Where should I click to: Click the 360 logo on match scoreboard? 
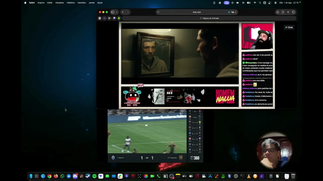point(195,158)
